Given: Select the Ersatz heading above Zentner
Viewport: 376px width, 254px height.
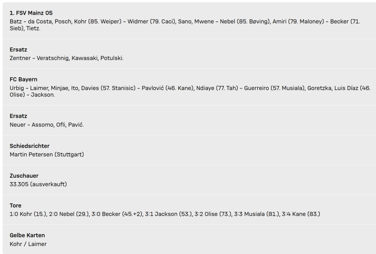Looking at the screenshot, I should click(18, 50).
